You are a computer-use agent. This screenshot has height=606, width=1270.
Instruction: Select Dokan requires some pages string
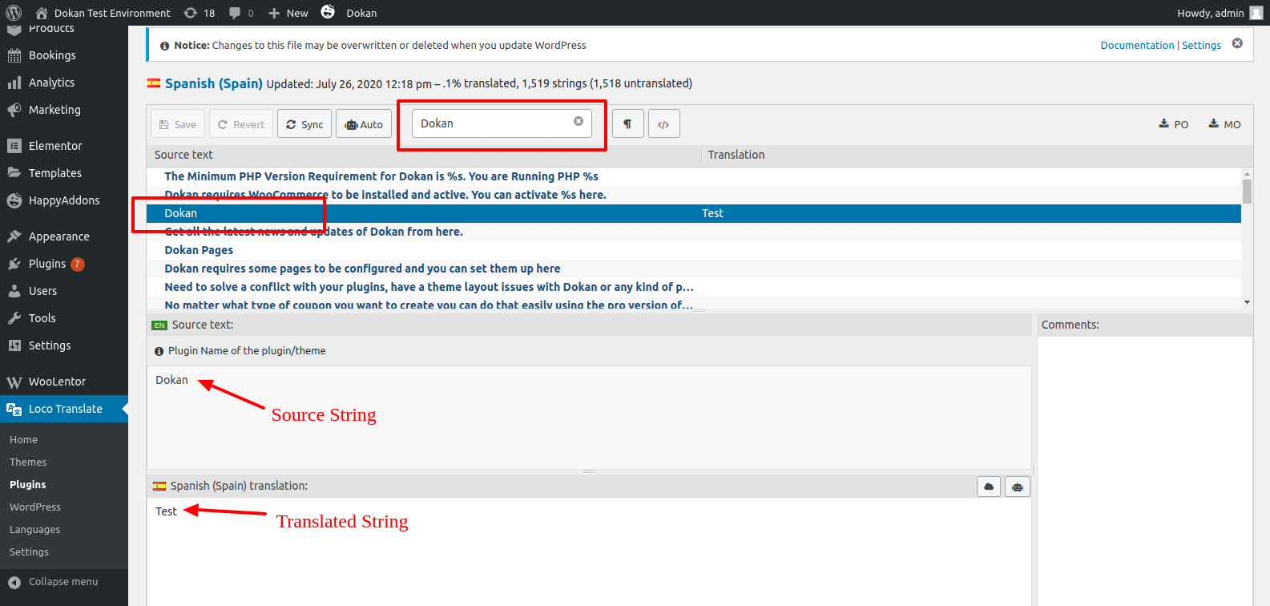point(694,269)
